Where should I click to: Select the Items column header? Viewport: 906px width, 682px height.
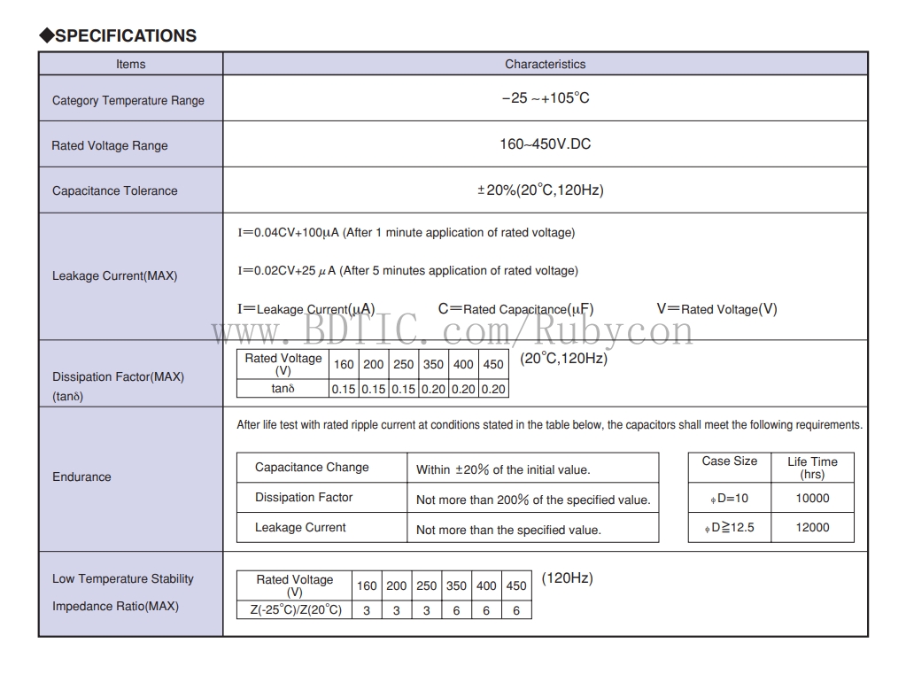point(130,64)
